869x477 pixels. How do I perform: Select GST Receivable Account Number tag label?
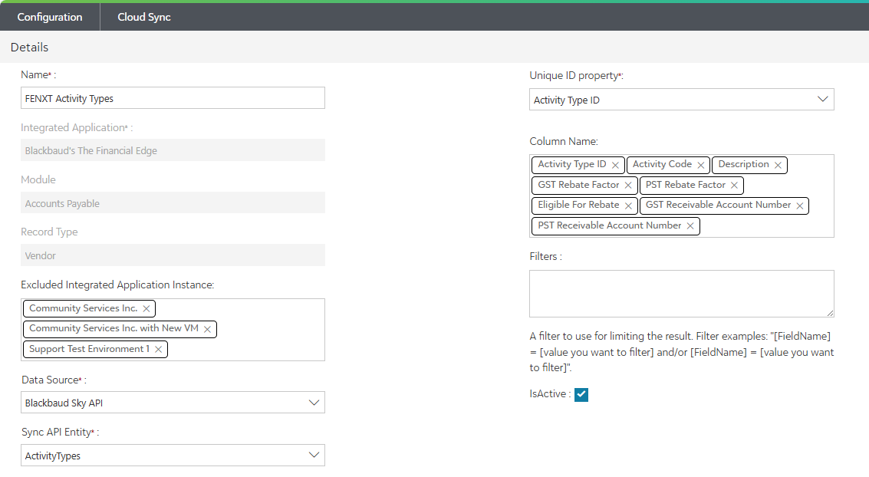coord(718,205)
